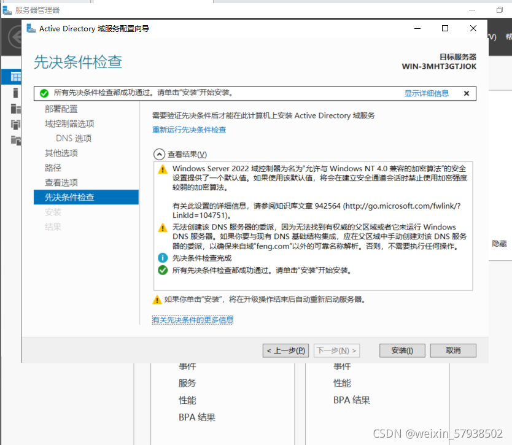
Task: Click AD wizard title bar icon
Action: 31,28
